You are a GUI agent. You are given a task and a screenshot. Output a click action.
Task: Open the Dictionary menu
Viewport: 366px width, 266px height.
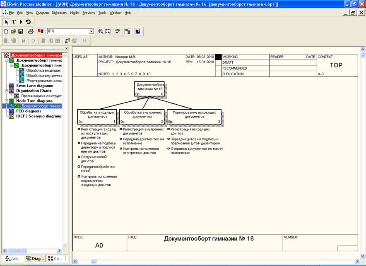[x=59, y=13]
